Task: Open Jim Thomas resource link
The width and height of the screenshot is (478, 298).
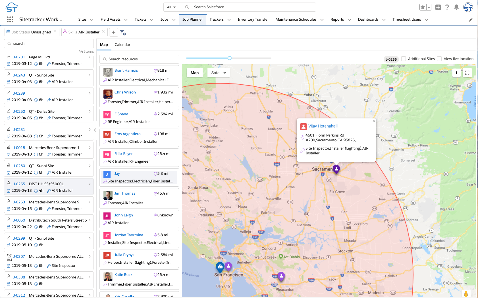Action: 125,193
